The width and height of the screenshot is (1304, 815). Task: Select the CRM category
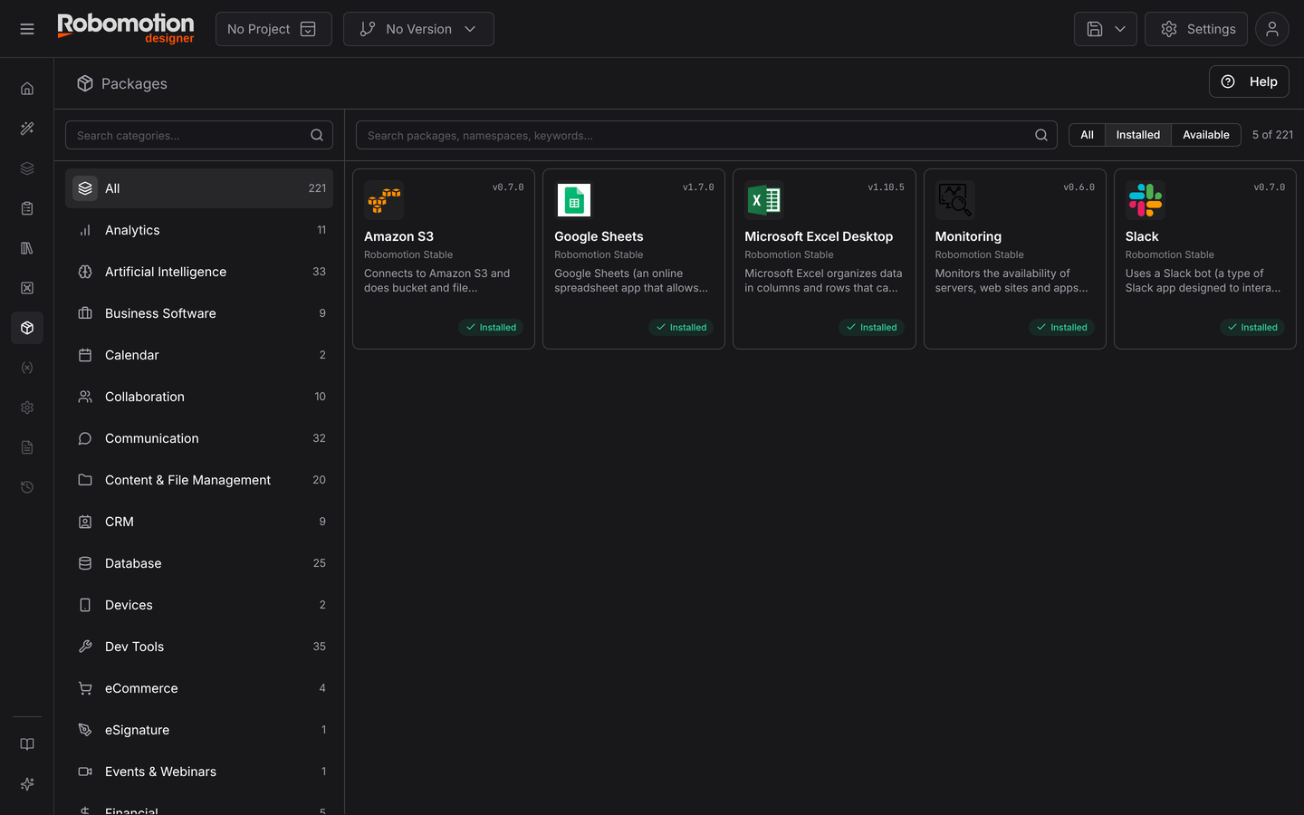coord(199,522)
